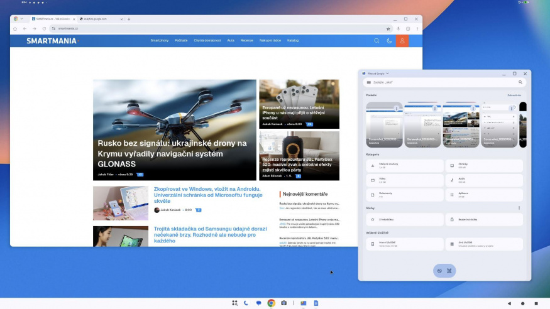Switch to the analytics.google.com tab
Viewport: 550px width, 309px height.
97,19
